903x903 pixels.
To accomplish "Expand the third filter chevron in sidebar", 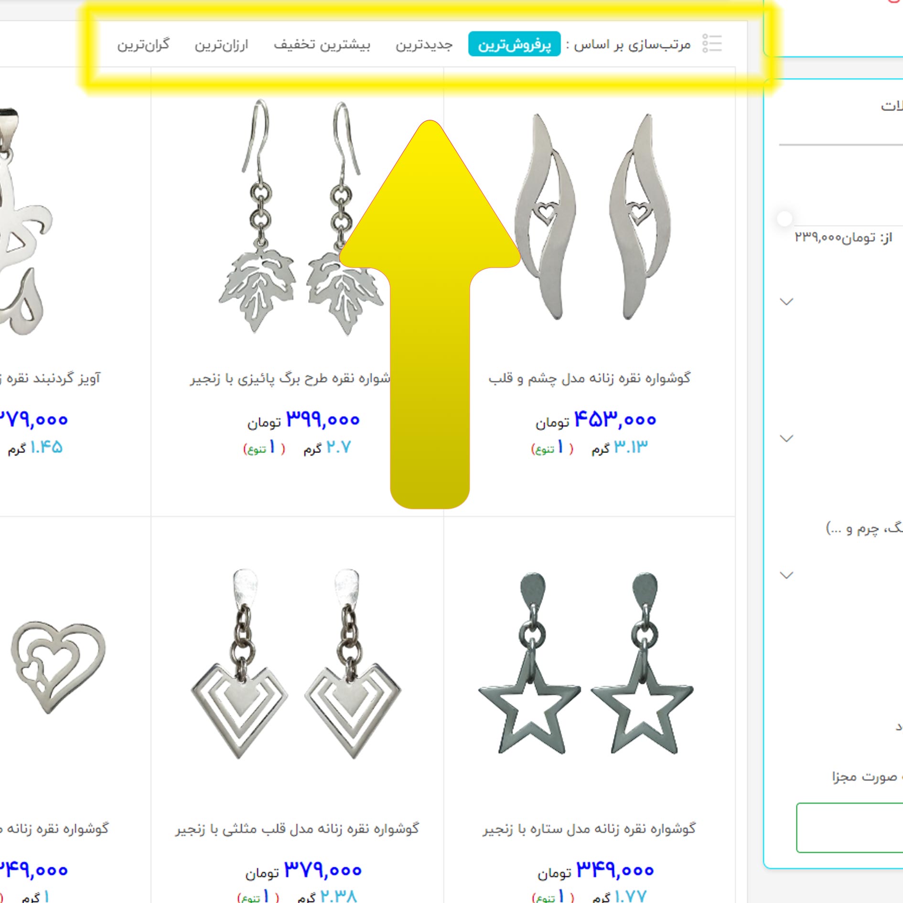I will [x=786, y=575].
